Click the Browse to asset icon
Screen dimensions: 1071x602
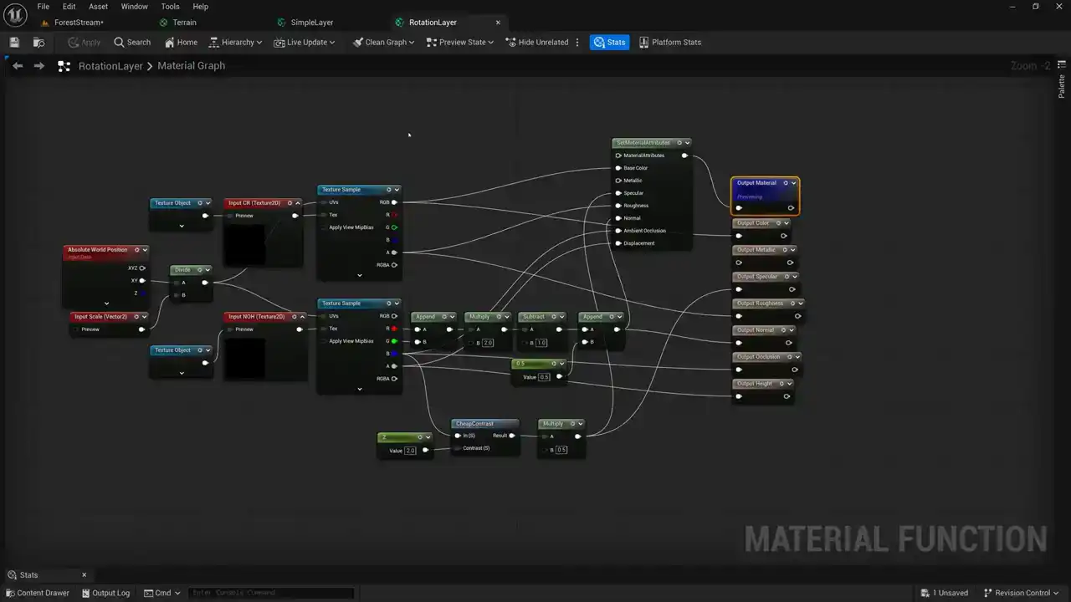click(38, 43)
